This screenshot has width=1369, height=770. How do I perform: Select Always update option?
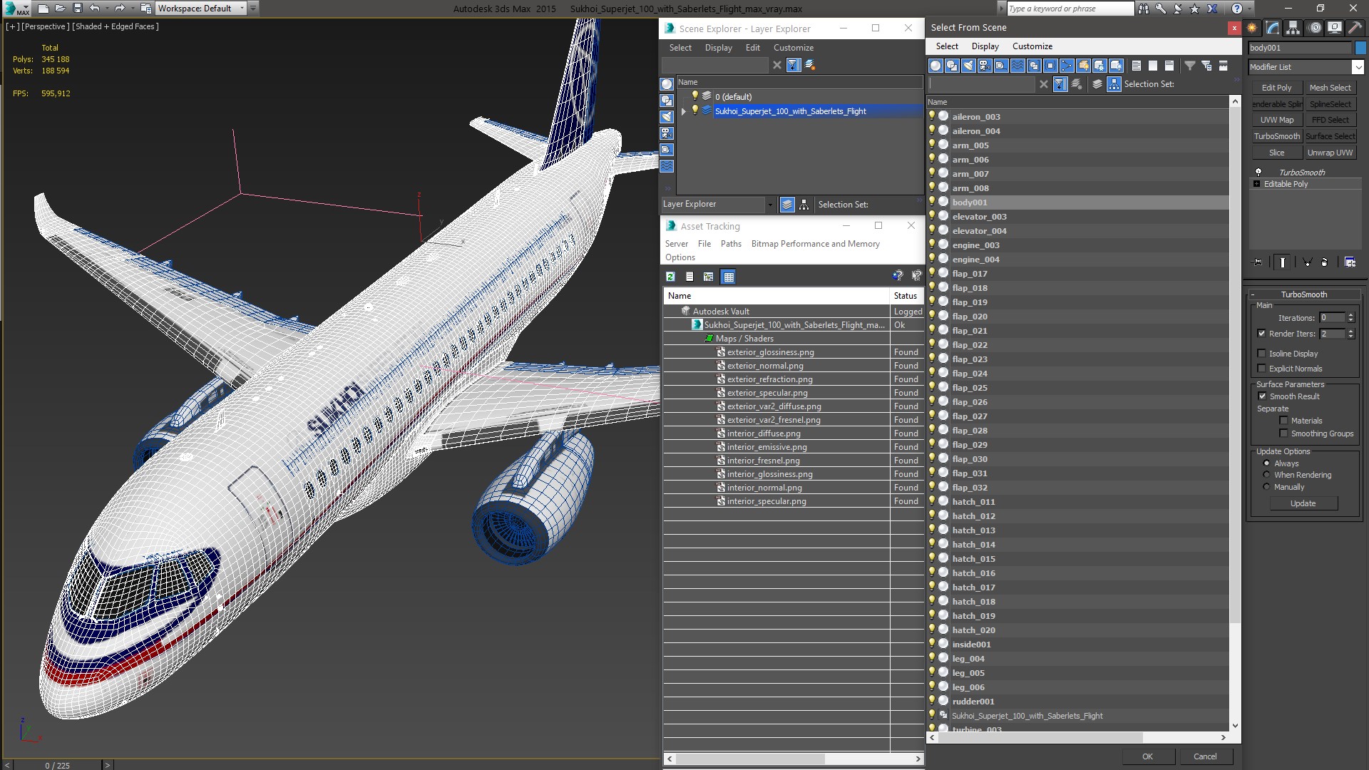(1266, 463)
